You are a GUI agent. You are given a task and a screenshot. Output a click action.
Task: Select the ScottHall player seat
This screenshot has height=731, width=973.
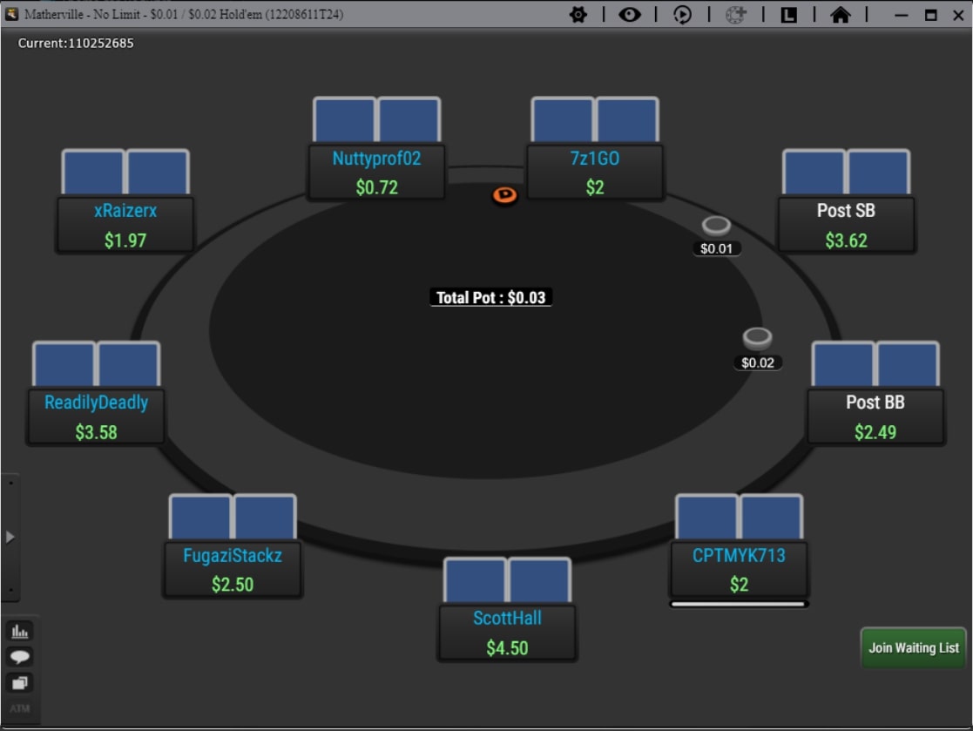click(507, 633)
